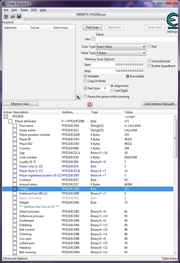The image size is (180, 263).
Task: Open the D3D menu
Action: click(x=34, y=10)
